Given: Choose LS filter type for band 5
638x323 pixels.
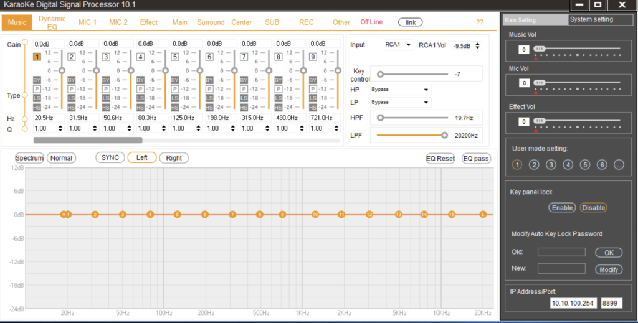Looking at the screenshot, I should [174, 98].
